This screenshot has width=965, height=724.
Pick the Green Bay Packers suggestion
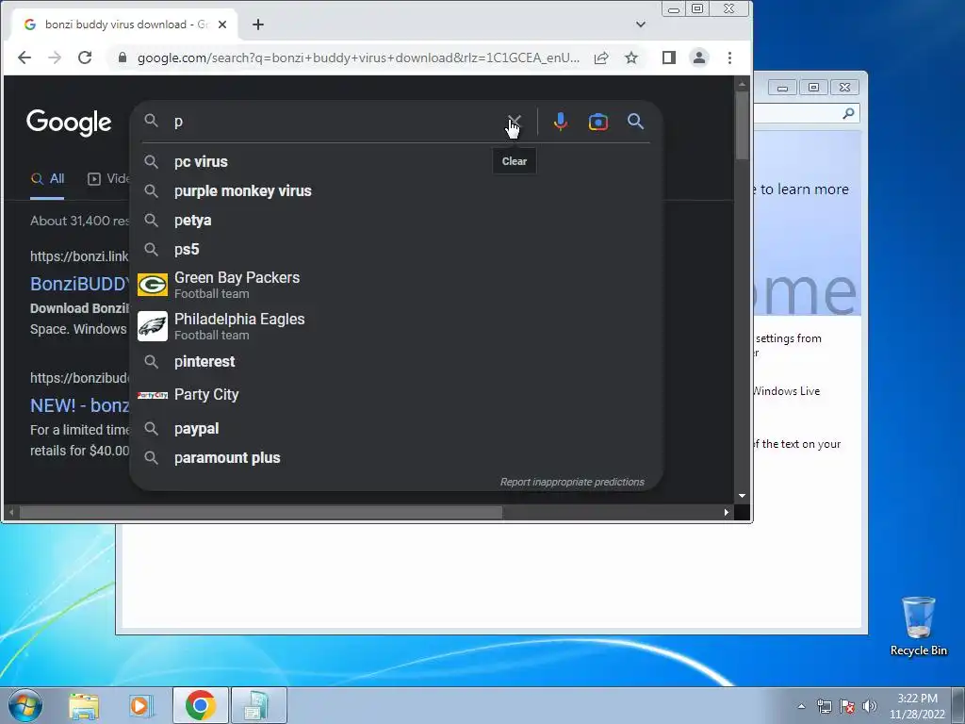tap(397, 285)
